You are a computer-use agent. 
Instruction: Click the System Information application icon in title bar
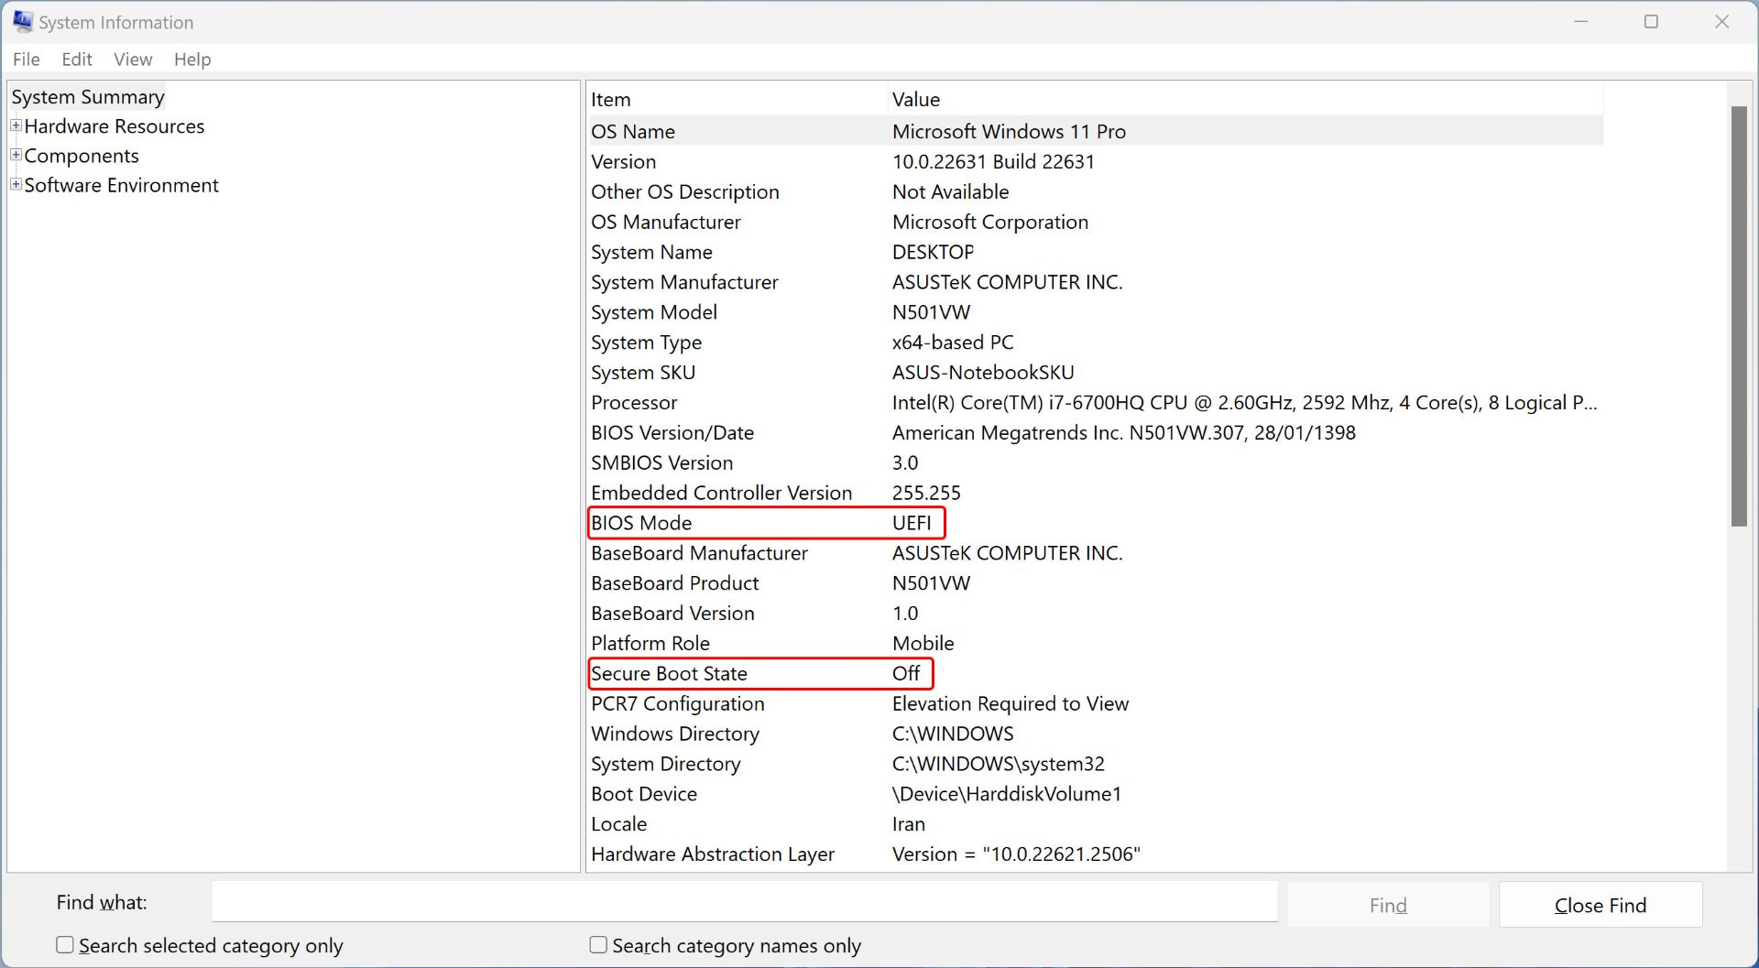tap(22, 21)
